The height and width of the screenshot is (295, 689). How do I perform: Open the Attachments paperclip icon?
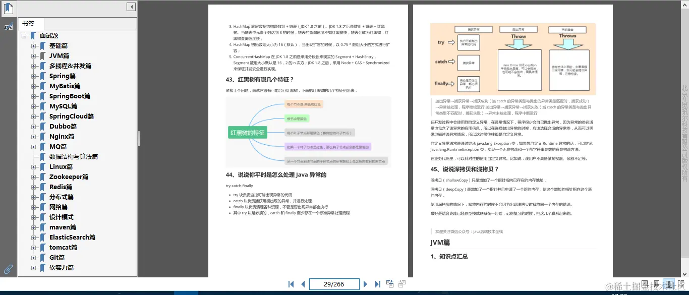(x=9, y=270)
